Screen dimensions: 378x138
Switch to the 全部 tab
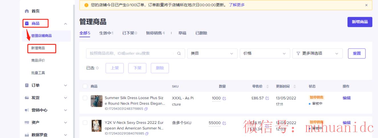pos(85,33)
